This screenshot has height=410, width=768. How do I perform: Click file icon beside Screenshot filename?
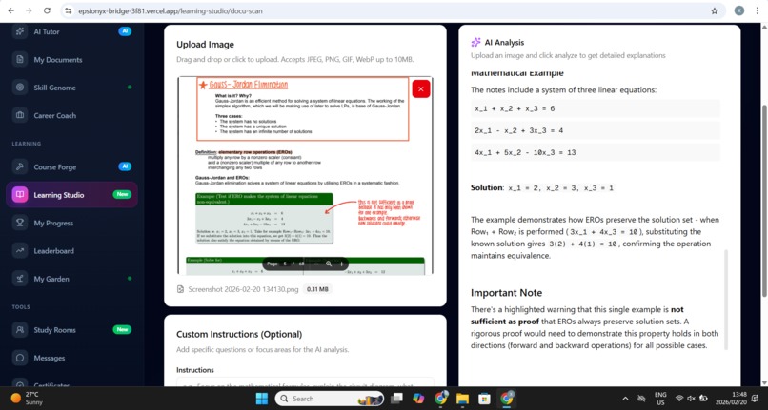180,289
